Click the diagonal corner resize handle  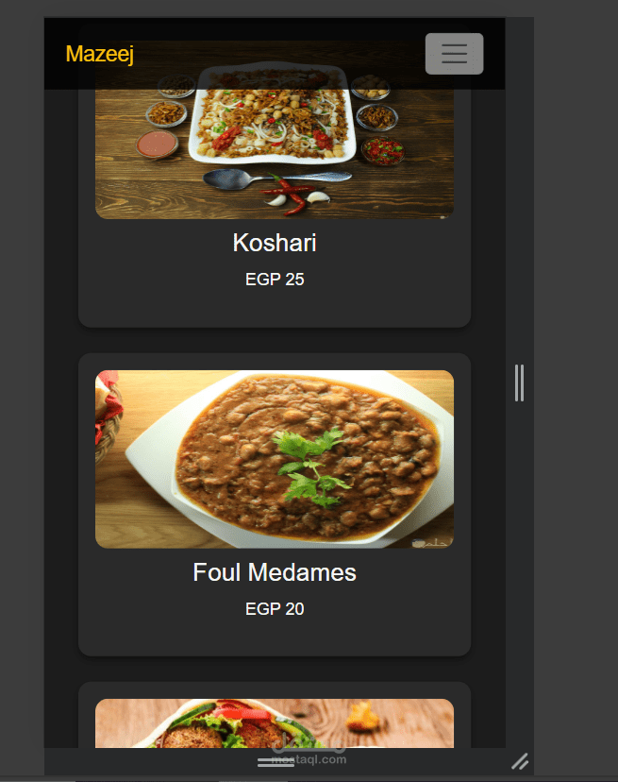(x=520, y=761)
